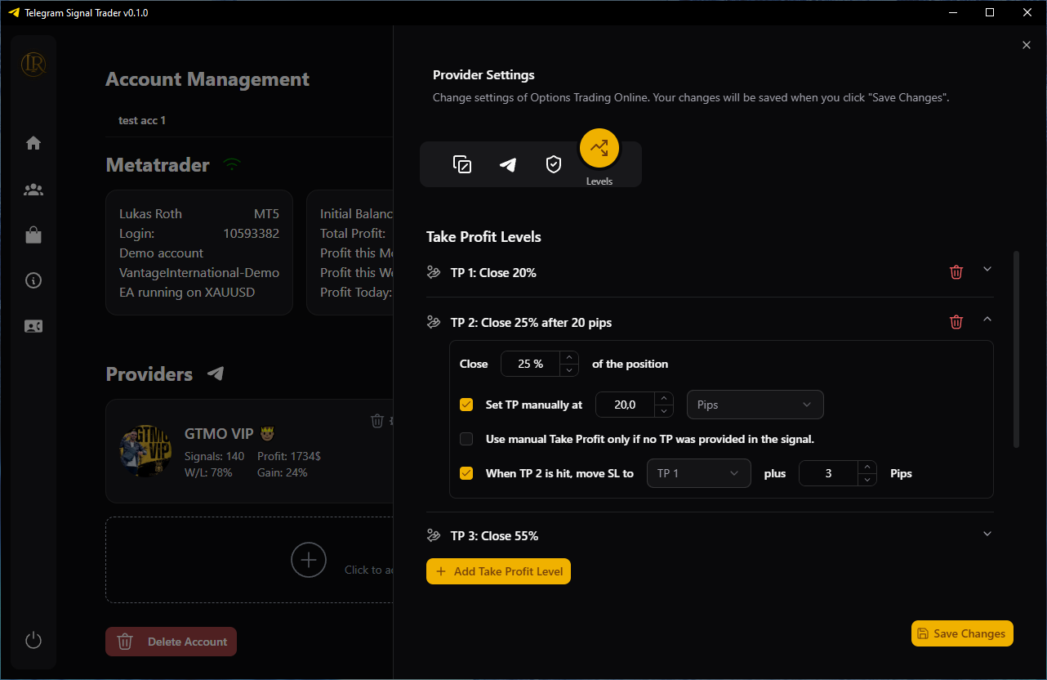Click the Delete Account button
This screenshot has height=680, width=1047.
coord(171,642)
